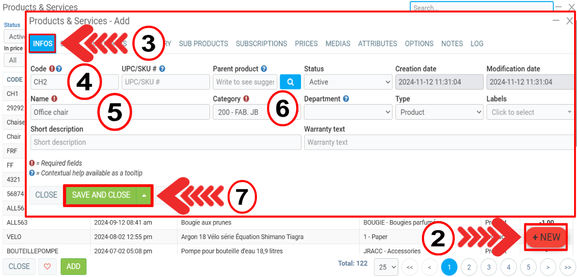Click the Short description input field
Image resolution: width=577 pixels, height=277 pixels.
[x=165, y=142]
